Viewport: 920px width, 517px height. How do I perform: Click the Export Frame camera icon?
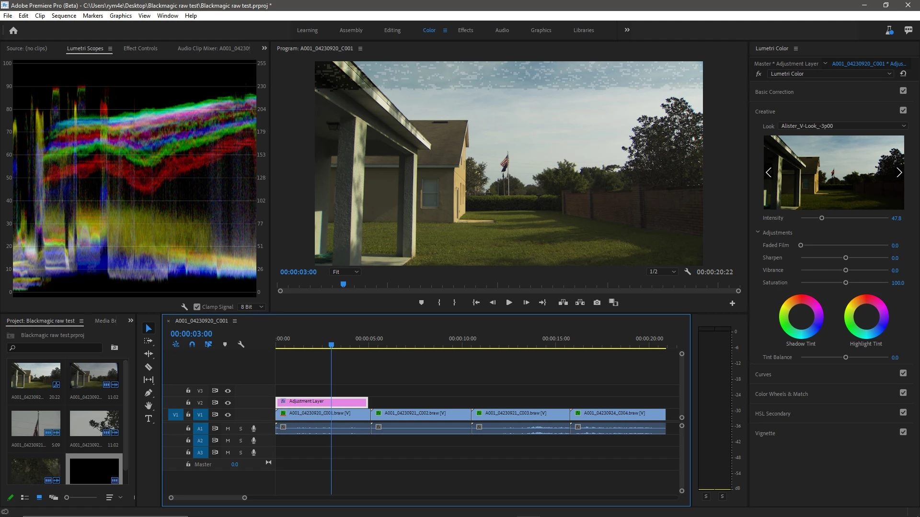pos(597,303)
